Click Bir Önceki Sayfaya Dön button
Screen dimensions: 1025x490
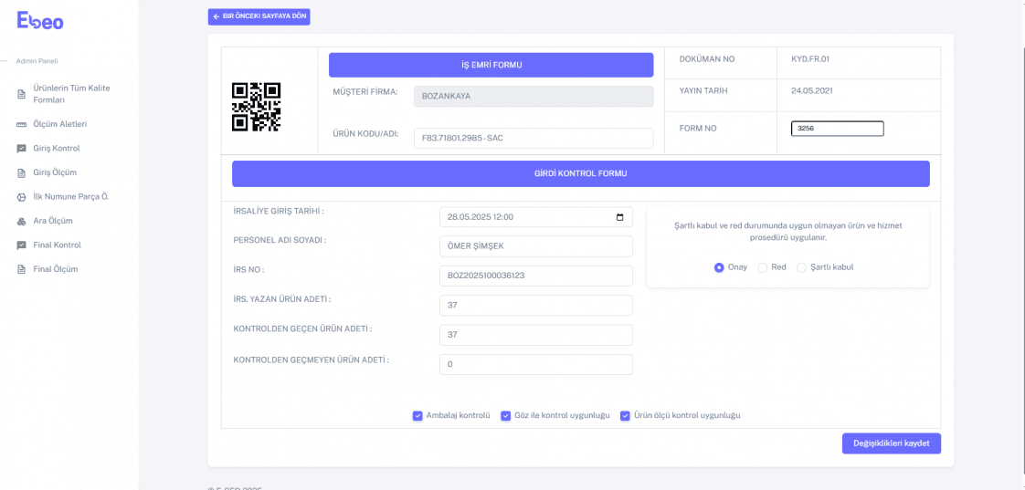point(259,16)
